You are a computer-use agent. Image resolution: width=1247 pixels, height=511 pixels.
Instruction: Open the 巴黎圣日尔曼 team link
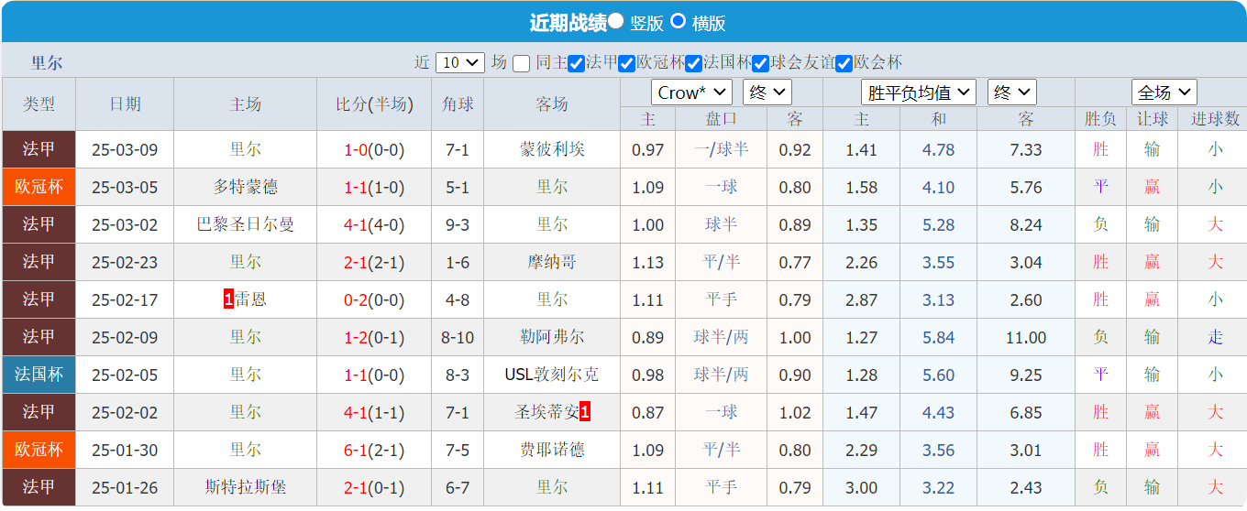[245, 224]
